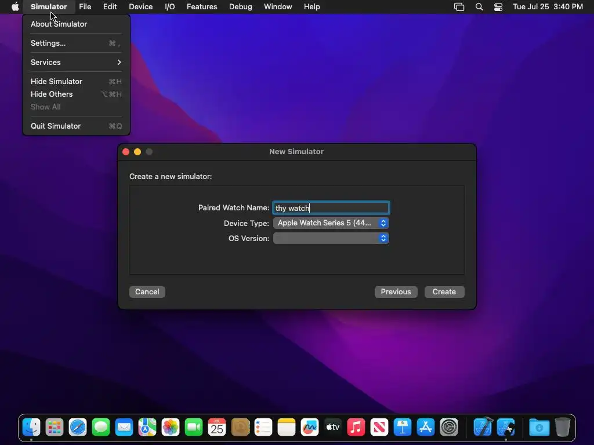This screenshot has height=445, width=594.
Task: Click the Cancel button
Action: click(x=147, y=292)
